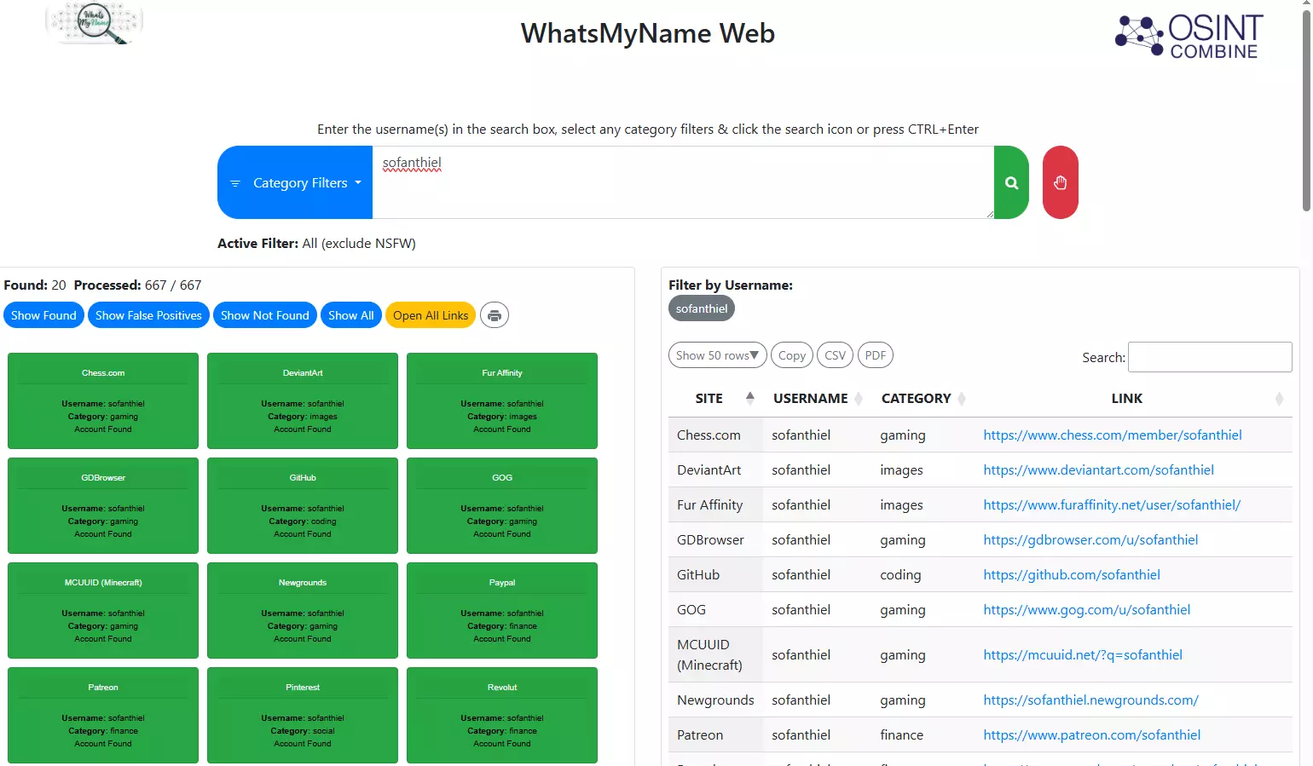Click the 'Processed: 667 / 667' text
The height and width of the screenshot is (766, 1313).
[x=137, y=285]
